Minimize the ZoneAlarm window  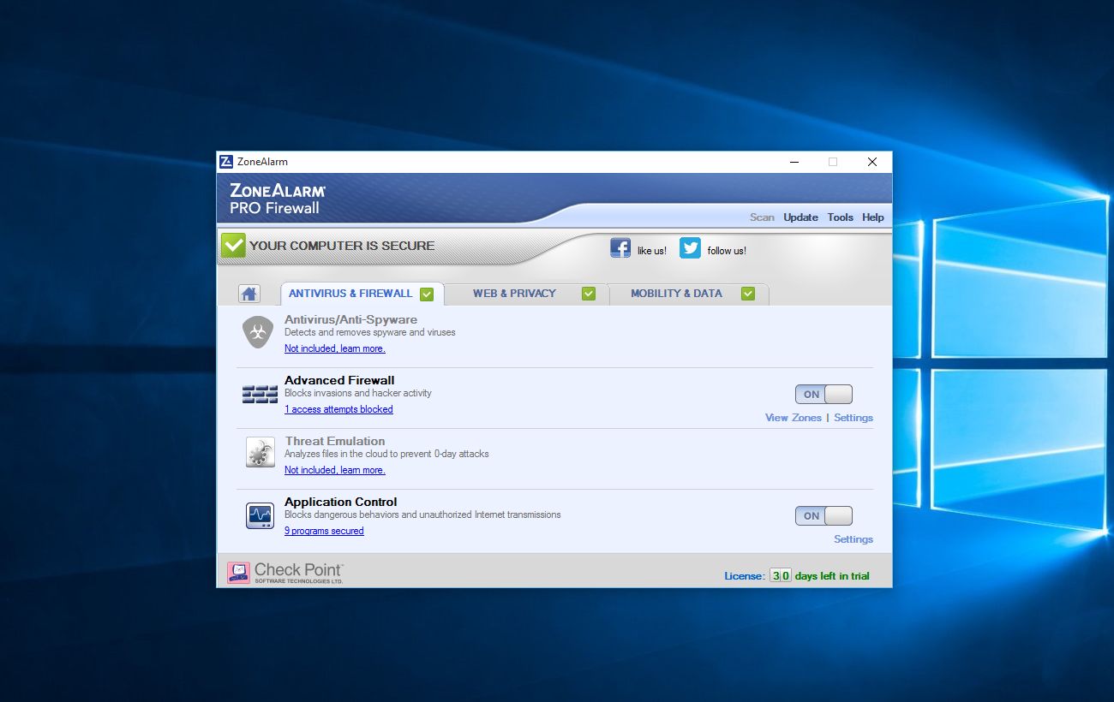coord(794,162)
